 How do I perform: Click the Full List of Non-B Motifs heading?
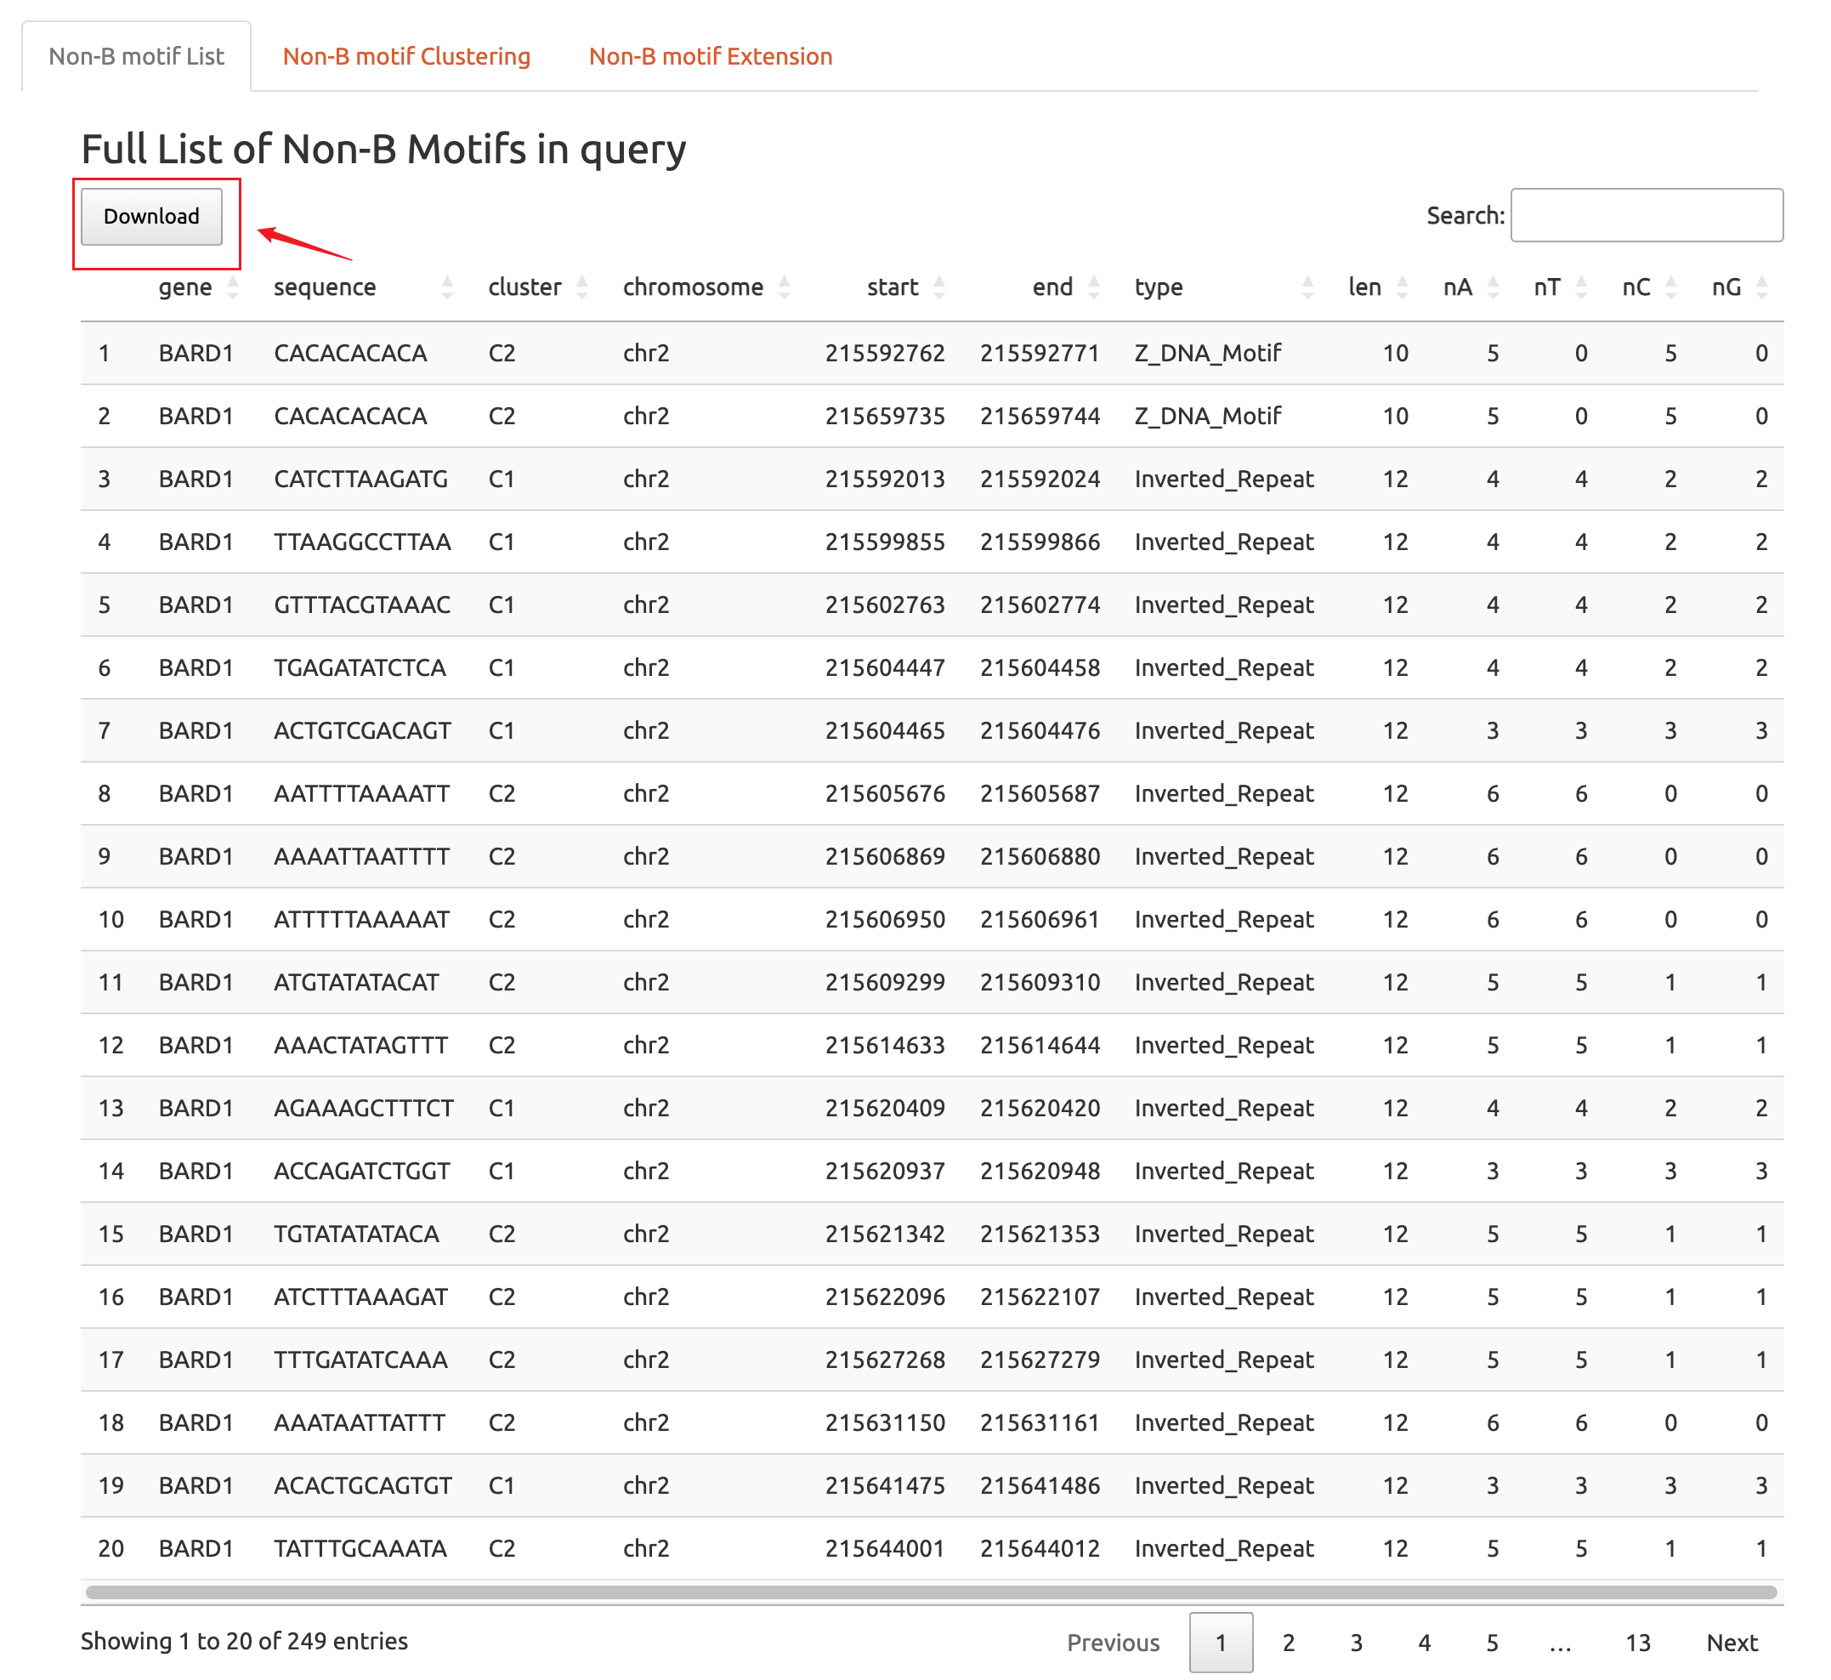383,149
